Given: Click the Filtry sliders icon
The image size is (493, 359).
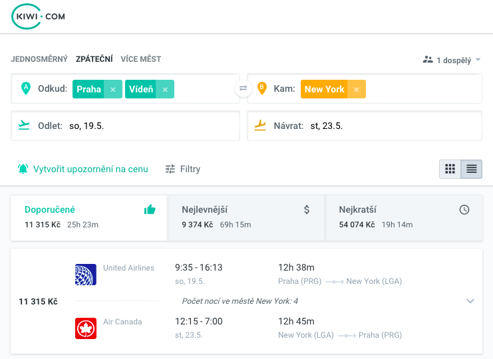Looking at the screenshot, I should (x=170, y=169).
